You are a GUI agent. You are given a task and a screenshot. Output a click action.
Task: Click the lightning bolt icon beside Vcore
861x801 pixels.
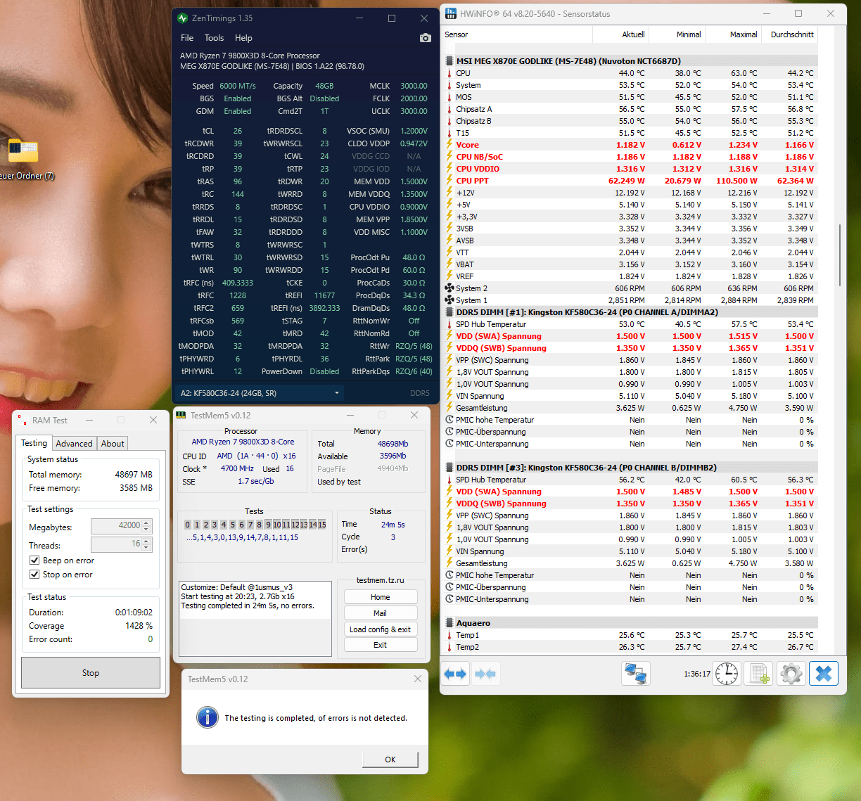(449, 145)
